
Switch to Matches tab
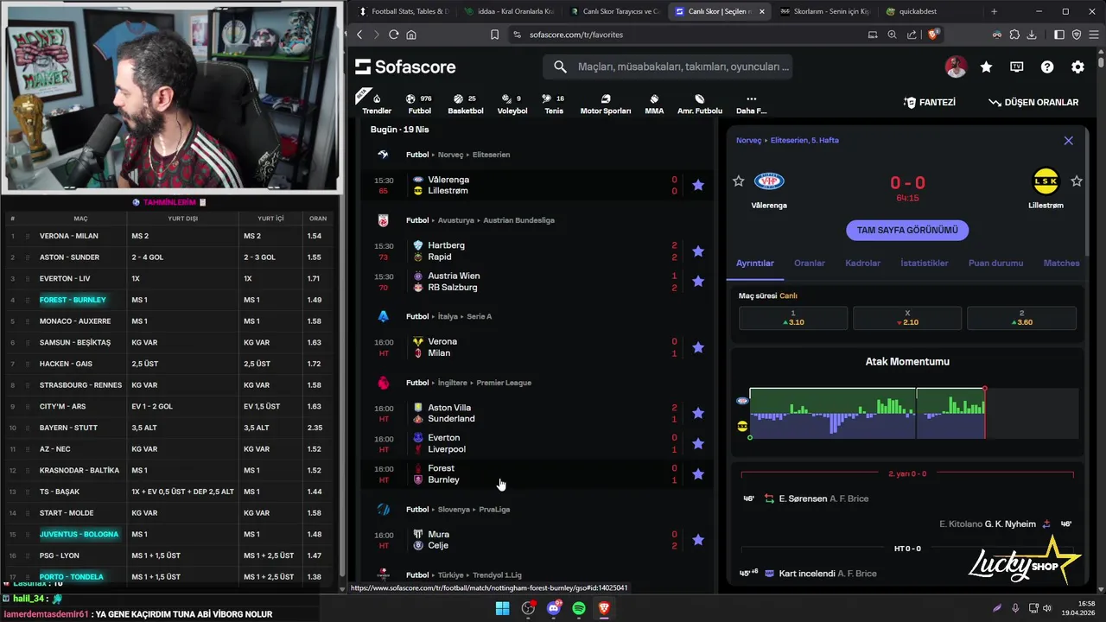1061,263
